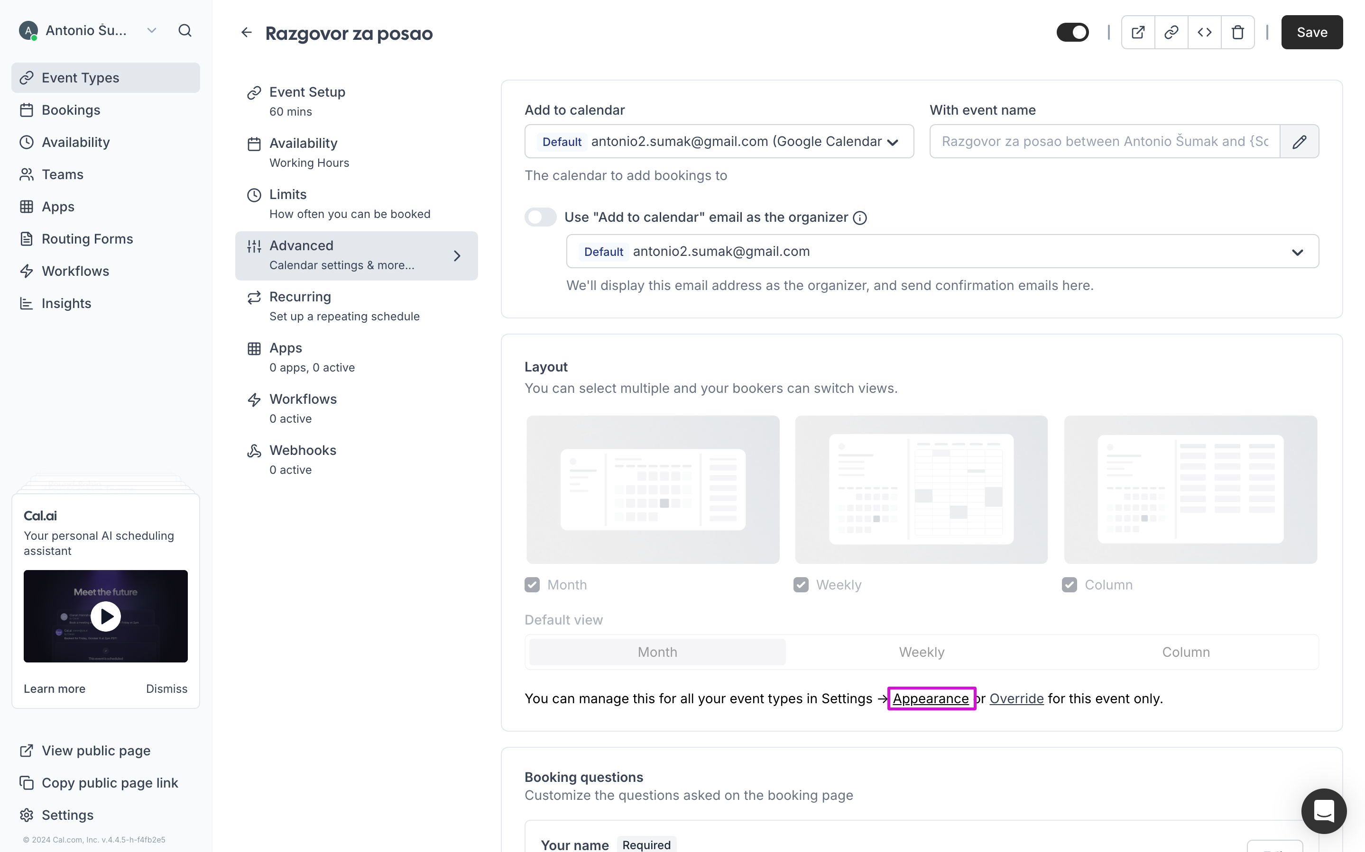Open the embed code icon
This screenshot has width=1365, height=852.
1204,32
